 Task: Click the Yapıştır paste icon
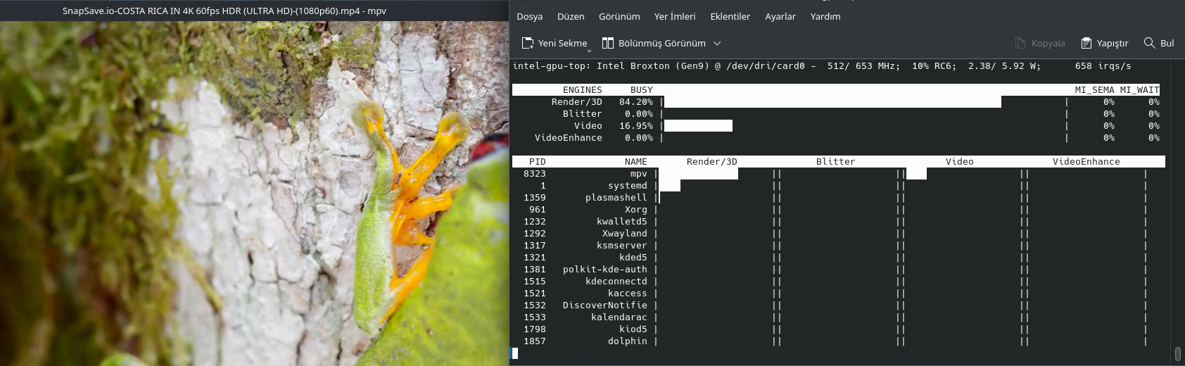coord(1086,43)
